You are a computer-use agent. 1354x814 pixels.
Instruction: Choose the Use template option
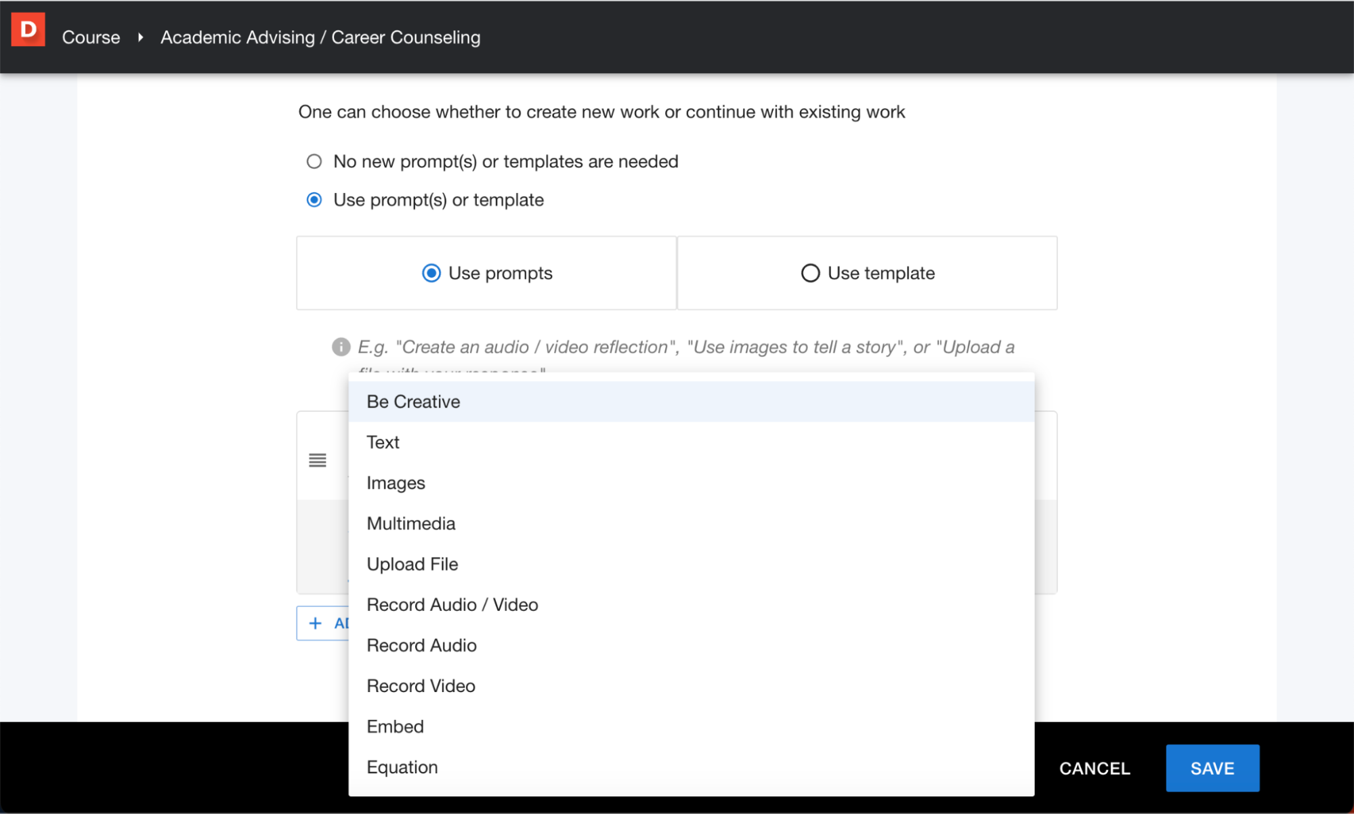(x=809, y=273)
